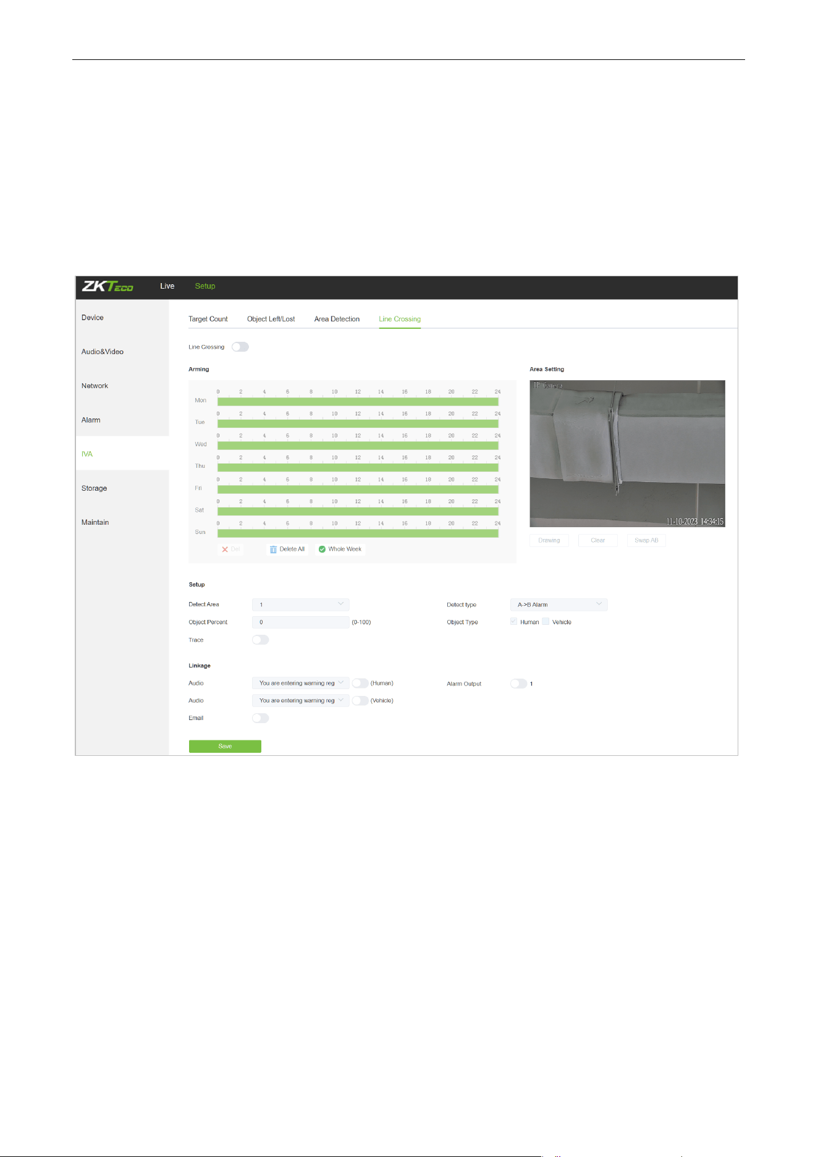Open the Vehicle audio message dropdown
818x1157 pixels.
[x=301, y=700]
